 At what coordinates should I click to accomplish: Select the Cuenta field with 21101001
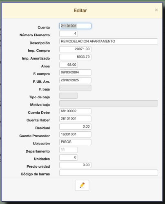pyautogui.click(x=75, y=26)
